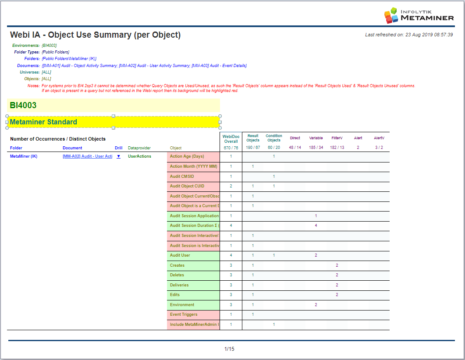Select the Audit Object Current/Obsc object cell

[x=193, y=197]
